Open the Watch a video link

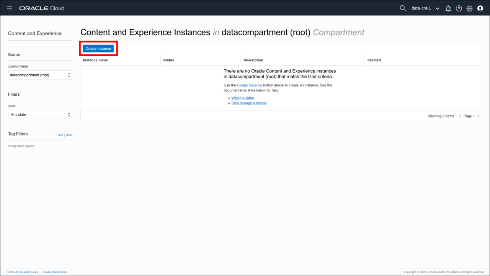pyautogui.click(x=243, y=98)
